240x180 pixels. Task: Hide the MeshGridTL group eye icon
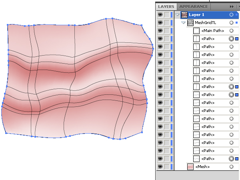pos(160,23)
